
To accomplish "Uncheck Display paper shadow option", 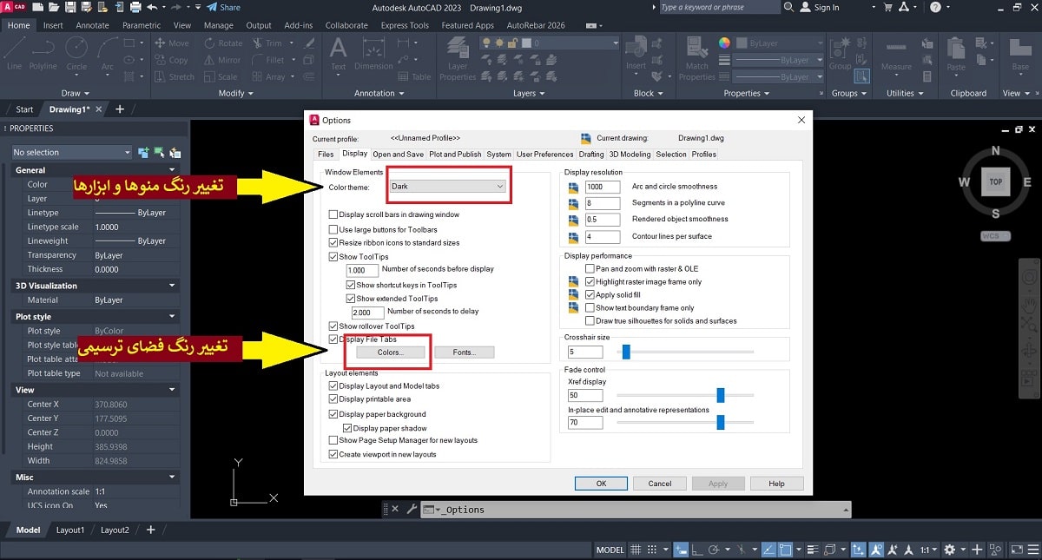I will click(x=347, y=428).
